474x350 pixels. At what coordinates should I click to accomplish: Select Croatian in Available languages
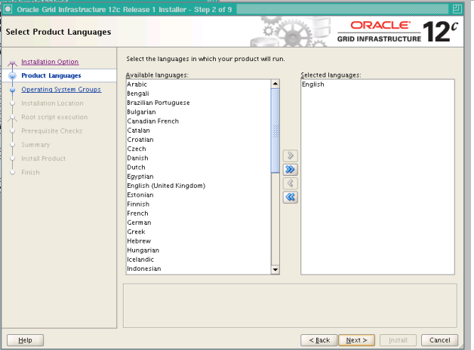point(199,140)
